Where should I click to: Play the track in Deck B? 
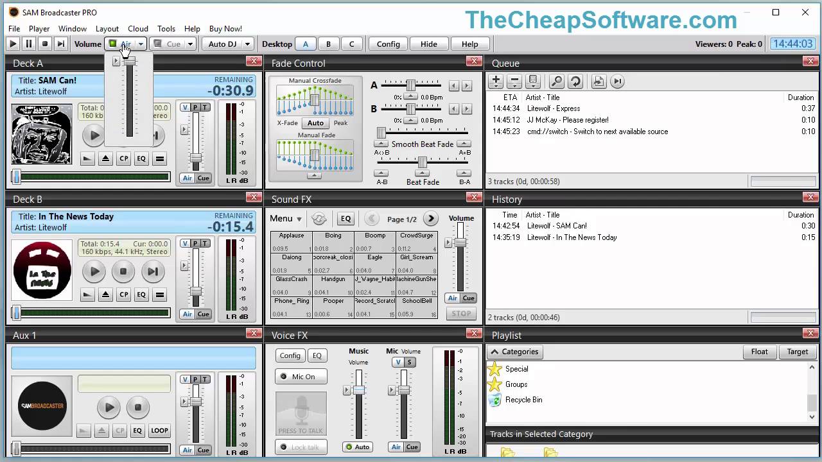(x=94, y=271)
